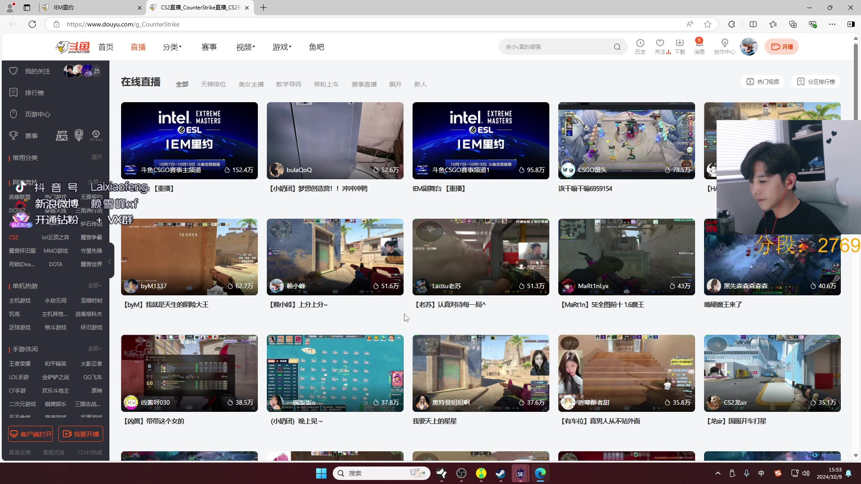Open the DOTA2 event icon in sidebar
This screenshot has height=484, width=861.
pos(96,135)
